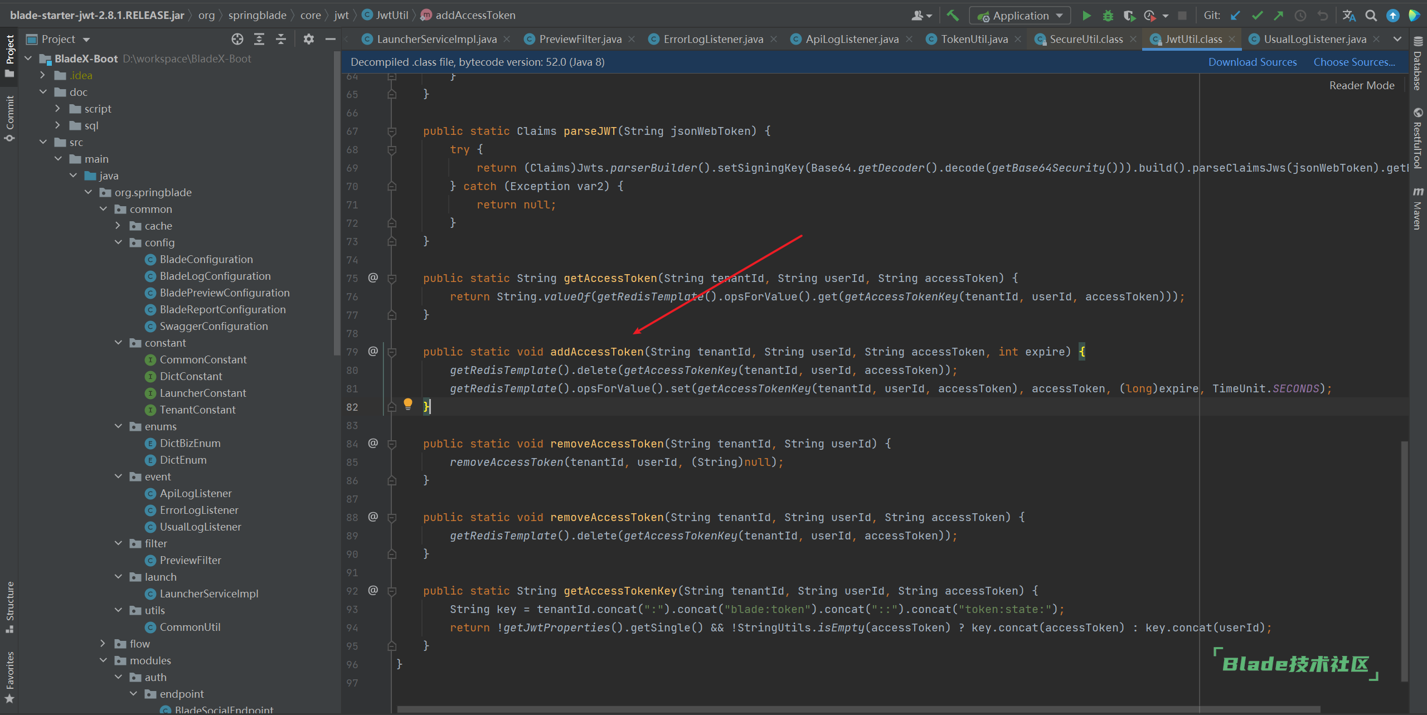1427x715 pixels.
Task: Collapse the config package
Action: click(118, 242)
